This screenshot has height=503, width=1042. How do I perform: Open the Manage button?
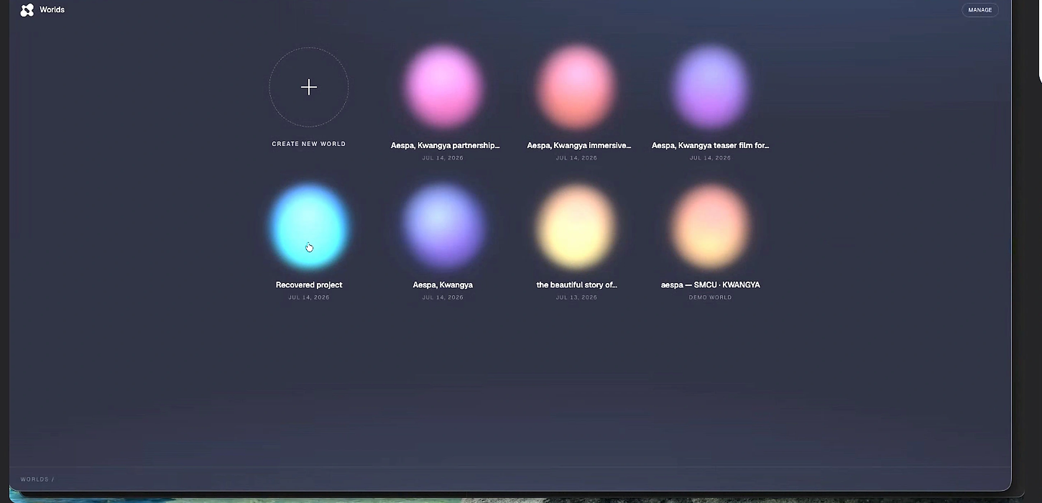[980, 10]
